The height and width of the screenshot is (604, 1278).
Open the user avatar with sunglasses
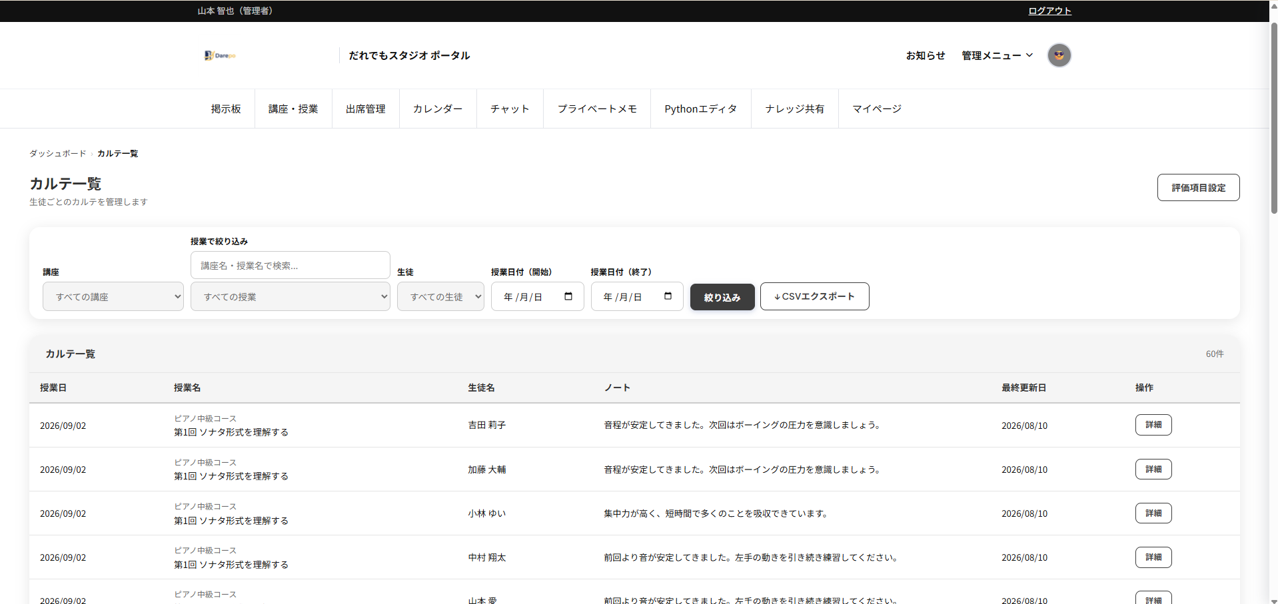(x=1059, y=55)
